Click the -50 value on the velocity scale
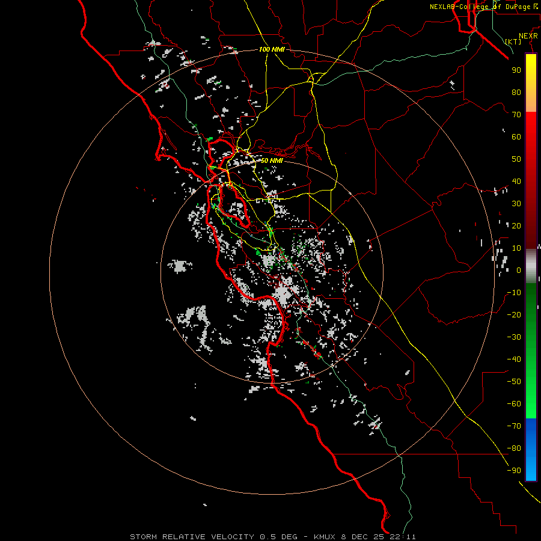 (514, 382)
